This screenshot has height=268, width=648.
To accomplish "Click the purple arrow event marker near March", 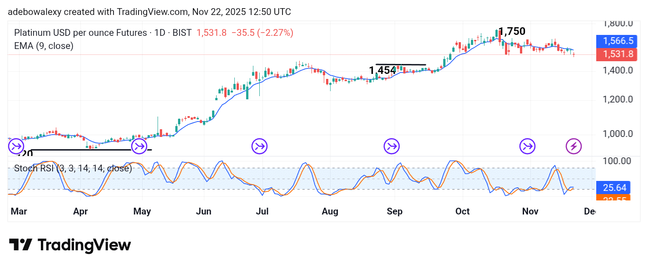I will (16, 146).
